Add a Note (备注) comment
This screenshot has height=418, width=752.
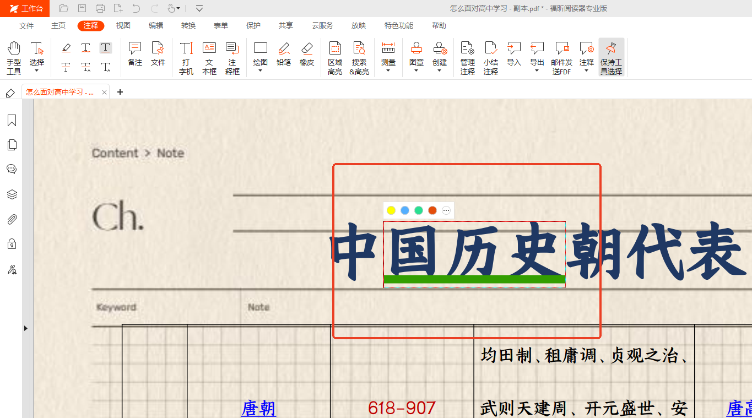[x=135, y=54]
